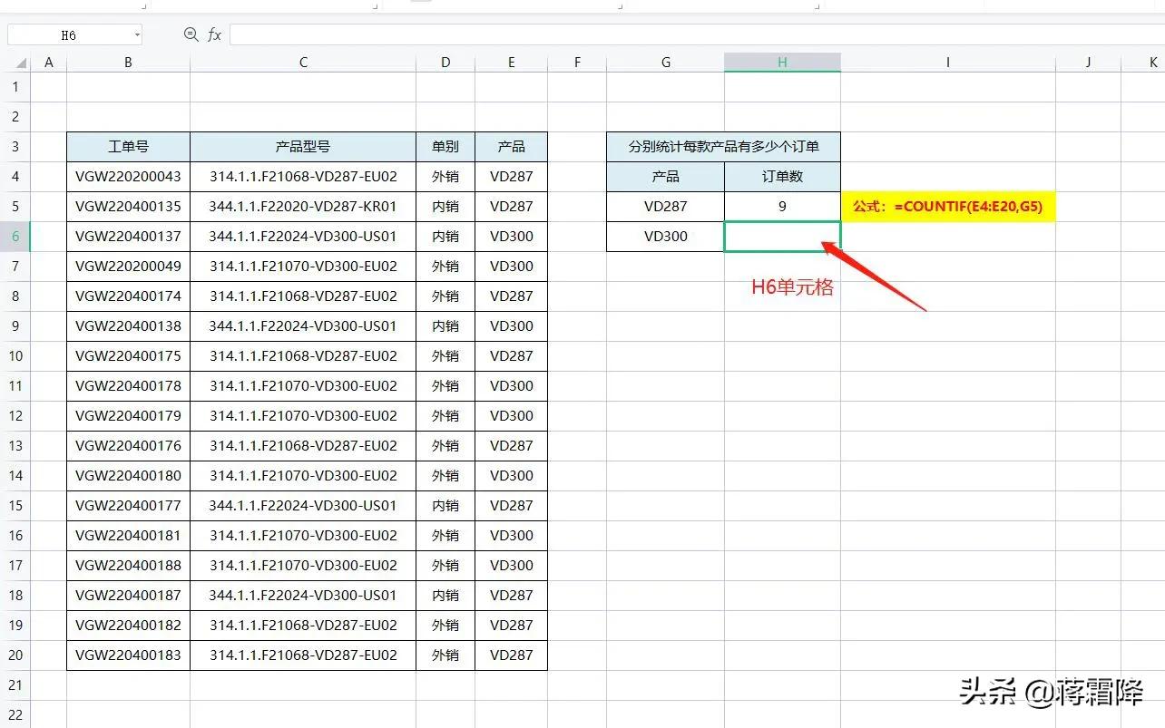Select cell VGW220400188
Screen dimensions: 1165x728
click(x=129, y=566)
